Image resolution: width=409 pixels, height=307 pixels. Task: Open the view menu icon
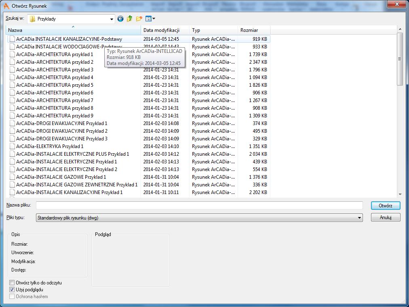pos(148,19)
